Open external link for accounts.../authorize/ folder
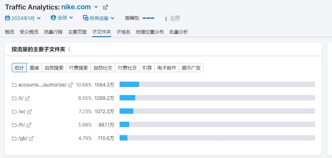 coord(71,85)
